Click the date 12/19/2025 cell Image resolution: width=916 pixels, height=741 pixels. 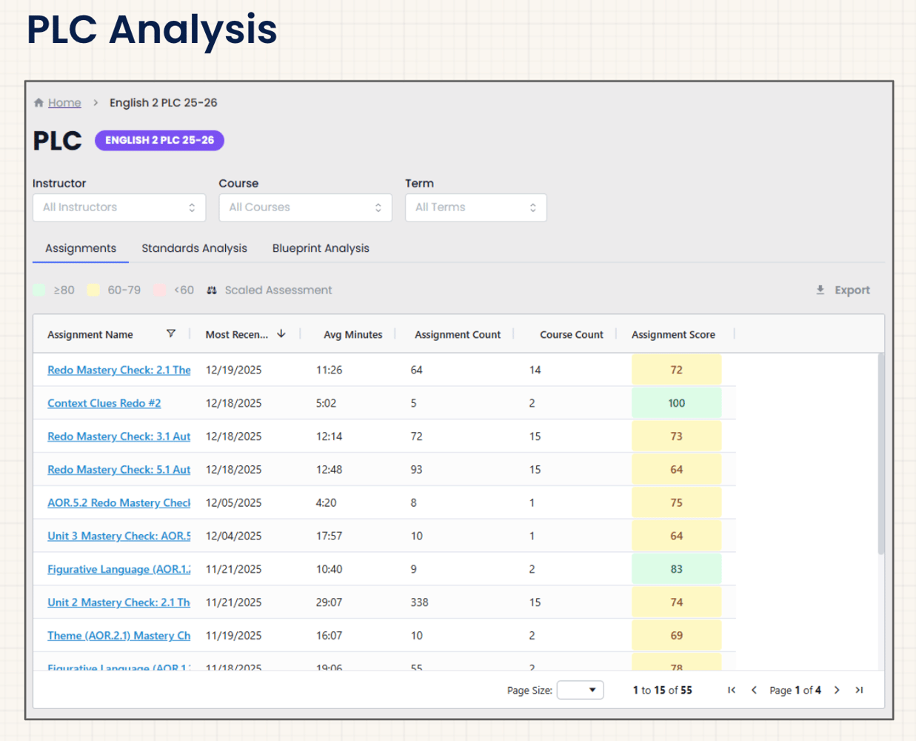pos(234,370)
